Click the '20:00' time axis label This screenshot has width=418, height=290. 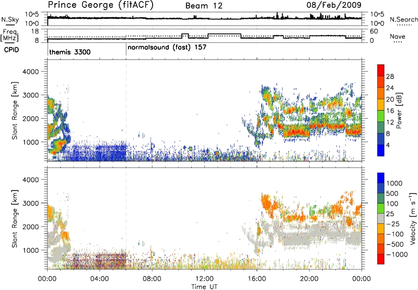309,279
